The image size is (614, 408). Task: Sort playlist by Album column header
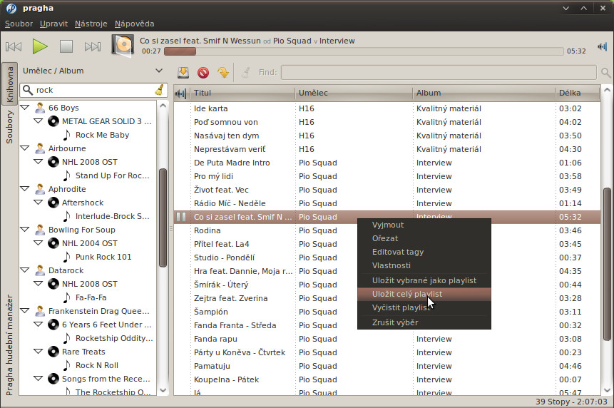[x=483, y=93]
